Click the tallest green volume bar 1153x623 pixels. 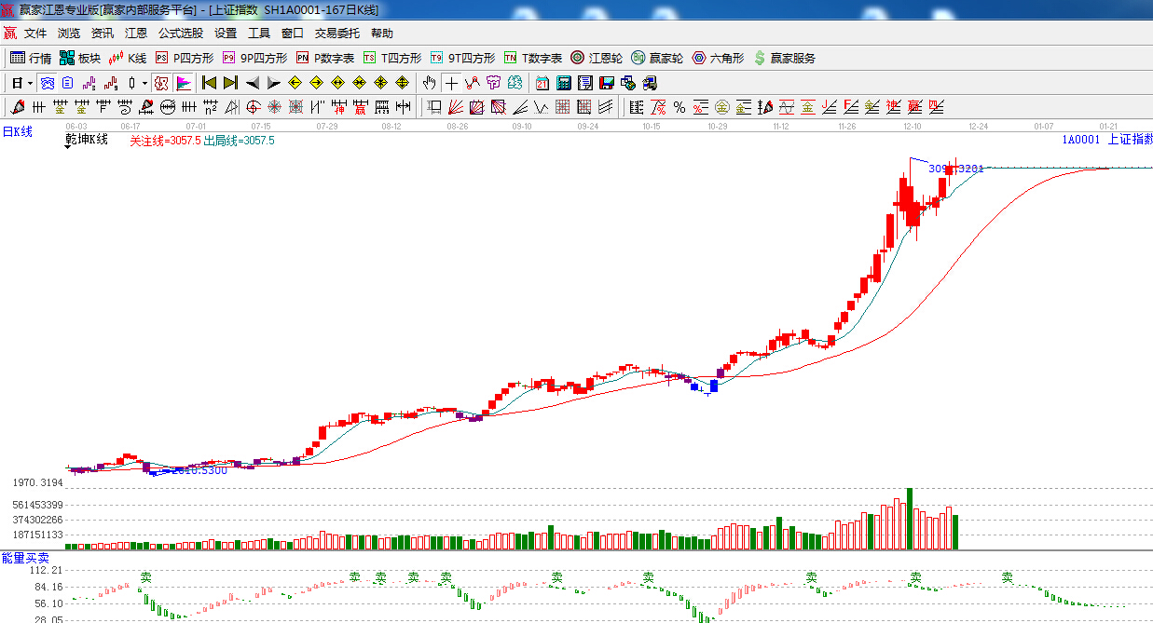(910, 518)
